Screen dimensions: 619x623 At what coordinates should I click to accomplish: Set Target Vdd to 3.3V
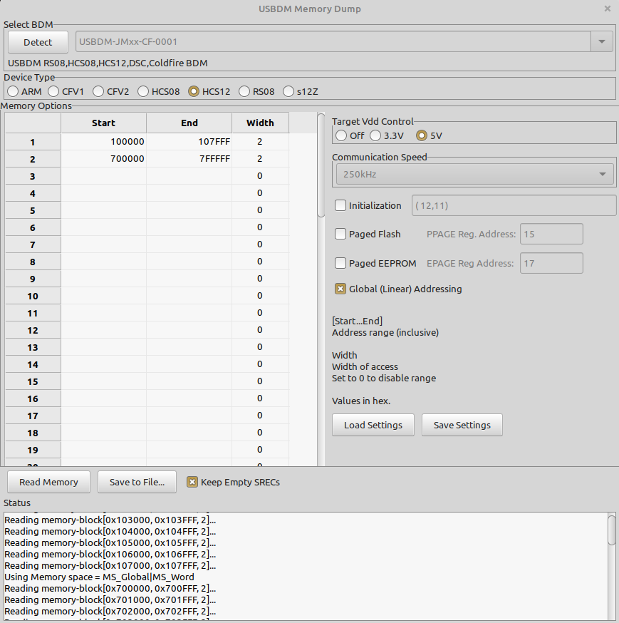pos(376,135)
